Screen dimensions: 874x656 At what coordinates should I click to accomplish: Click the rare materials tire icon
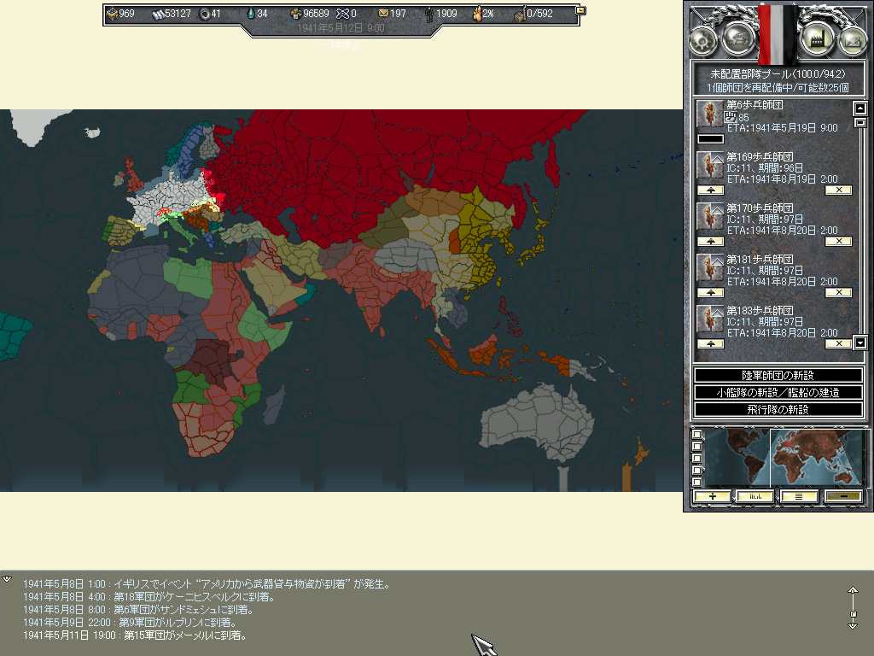tap(205, 14)
